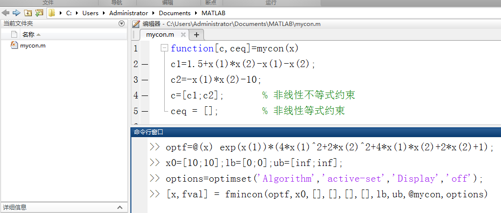501x213 pixels.
Task: Click the options=optimset command line
Action: pos(325,179)
